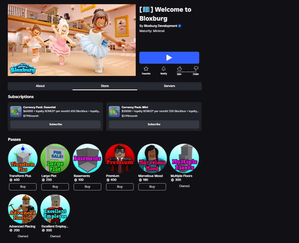Image resolution: width=299 pixels, height=243 pixels.
Task: Open the Marvelous Mood pass icon
Action: (x=152, y=158)
